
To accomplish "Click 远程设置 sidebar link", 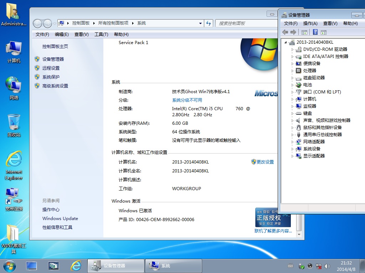I will tap(51, 68).
